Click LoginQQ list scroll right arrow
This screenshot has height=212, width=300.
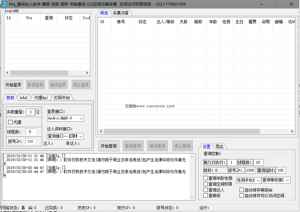(87, 73)
